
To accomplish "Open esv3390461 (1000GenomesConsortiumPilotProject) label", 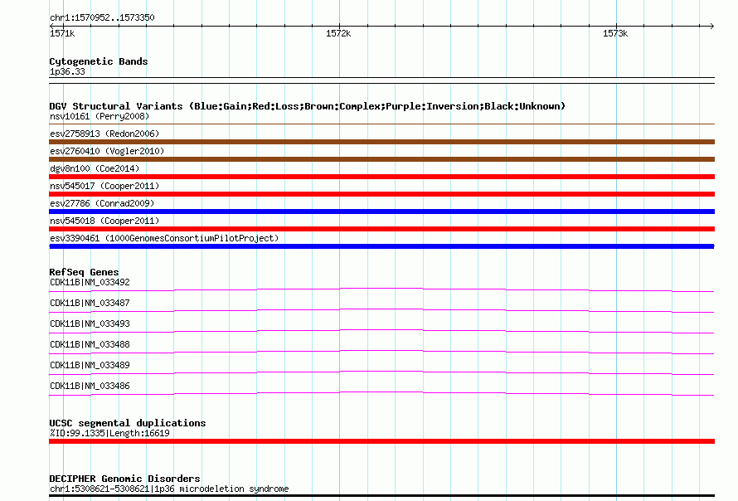I will point(164,238).
